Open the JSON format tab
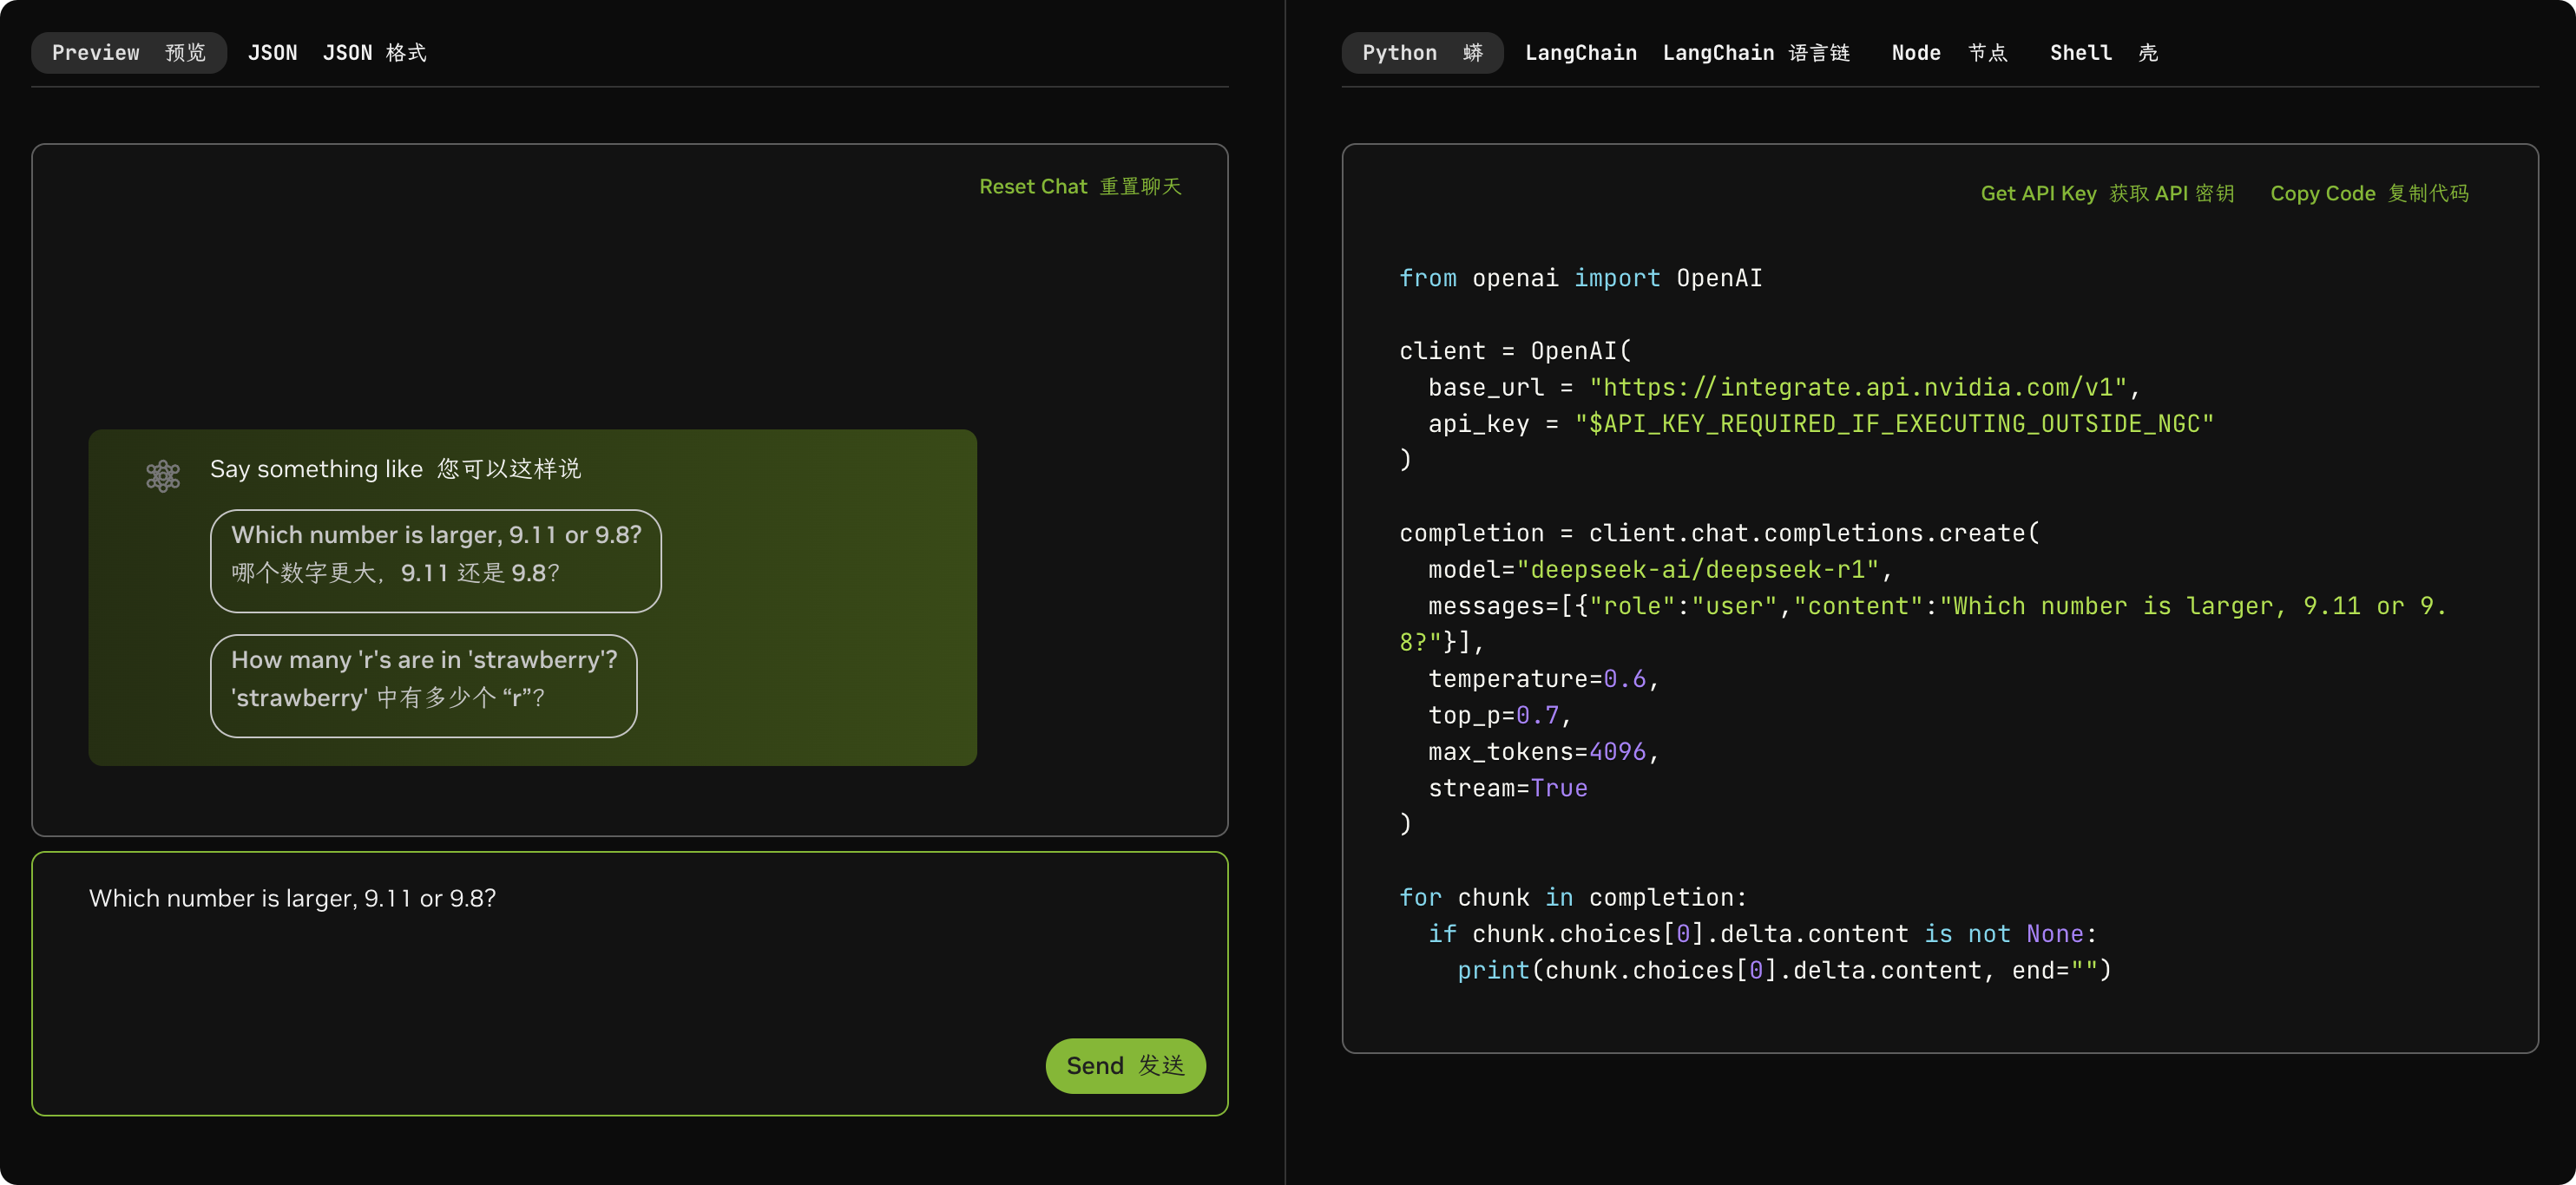 [x=337, y=53]
